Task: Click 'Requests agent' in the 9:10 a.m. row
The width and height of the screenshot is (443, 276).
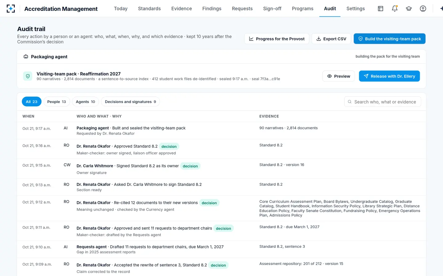Action: (91, 247)
